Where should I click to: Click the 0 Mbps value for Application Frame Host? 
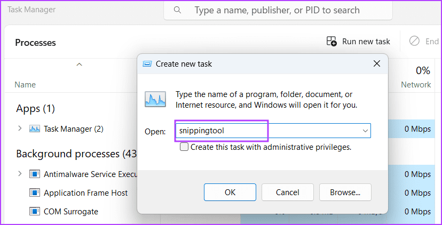pos(418,193)
